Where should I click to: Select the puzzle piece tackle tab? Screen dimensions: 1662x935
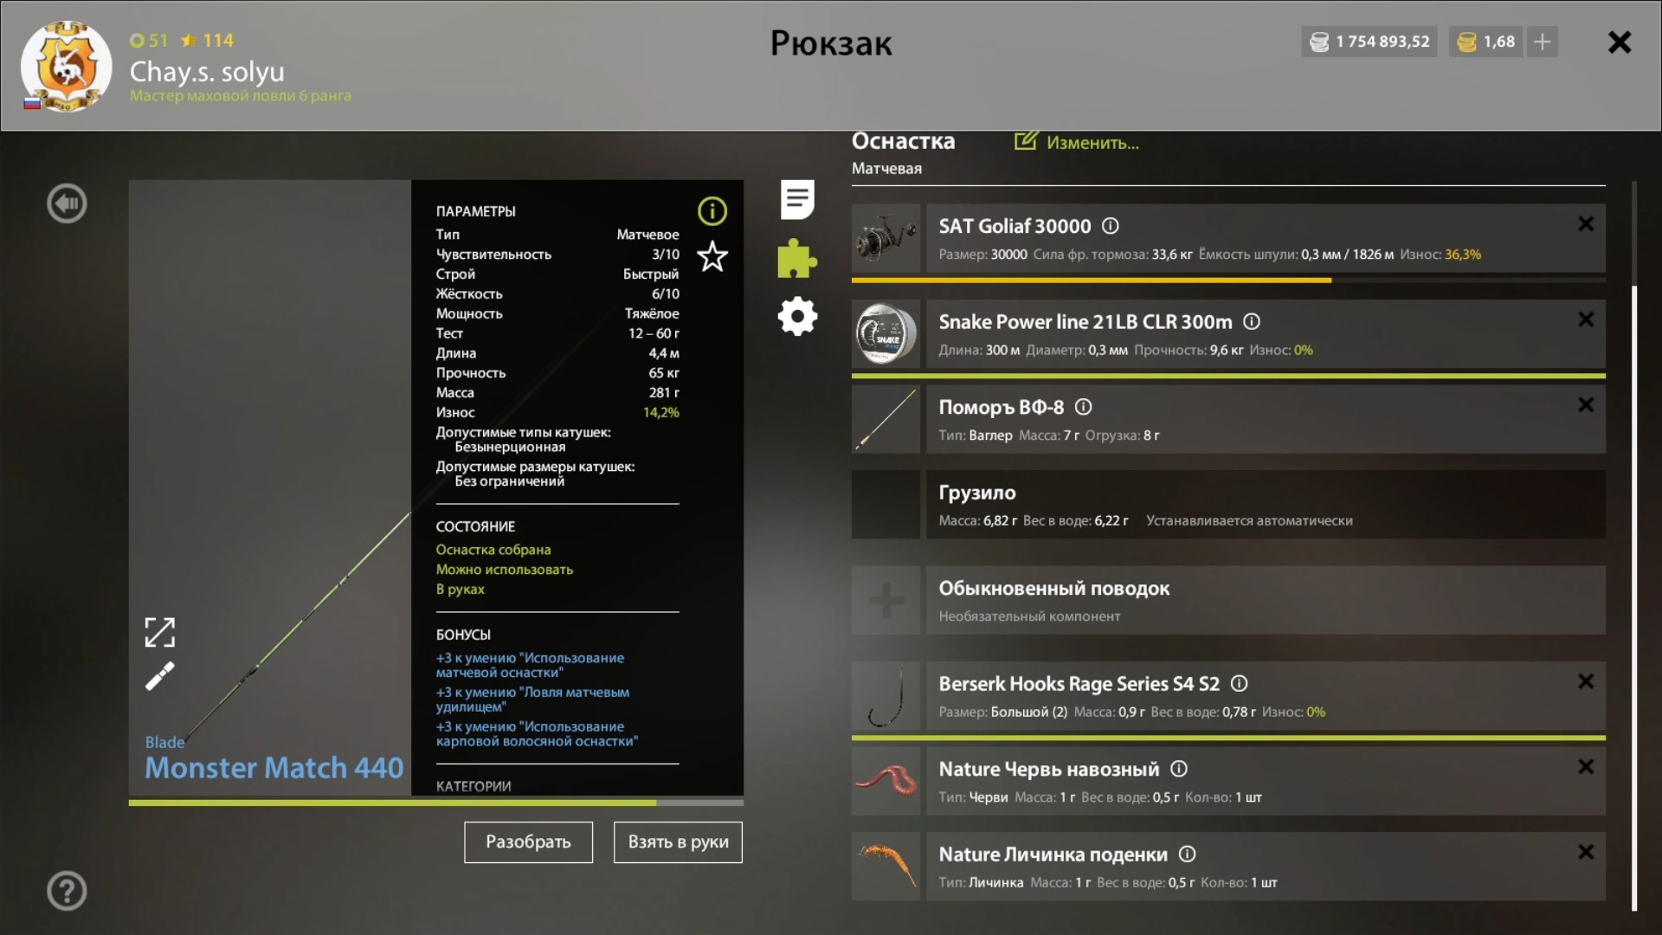click(x=797, y=258)
